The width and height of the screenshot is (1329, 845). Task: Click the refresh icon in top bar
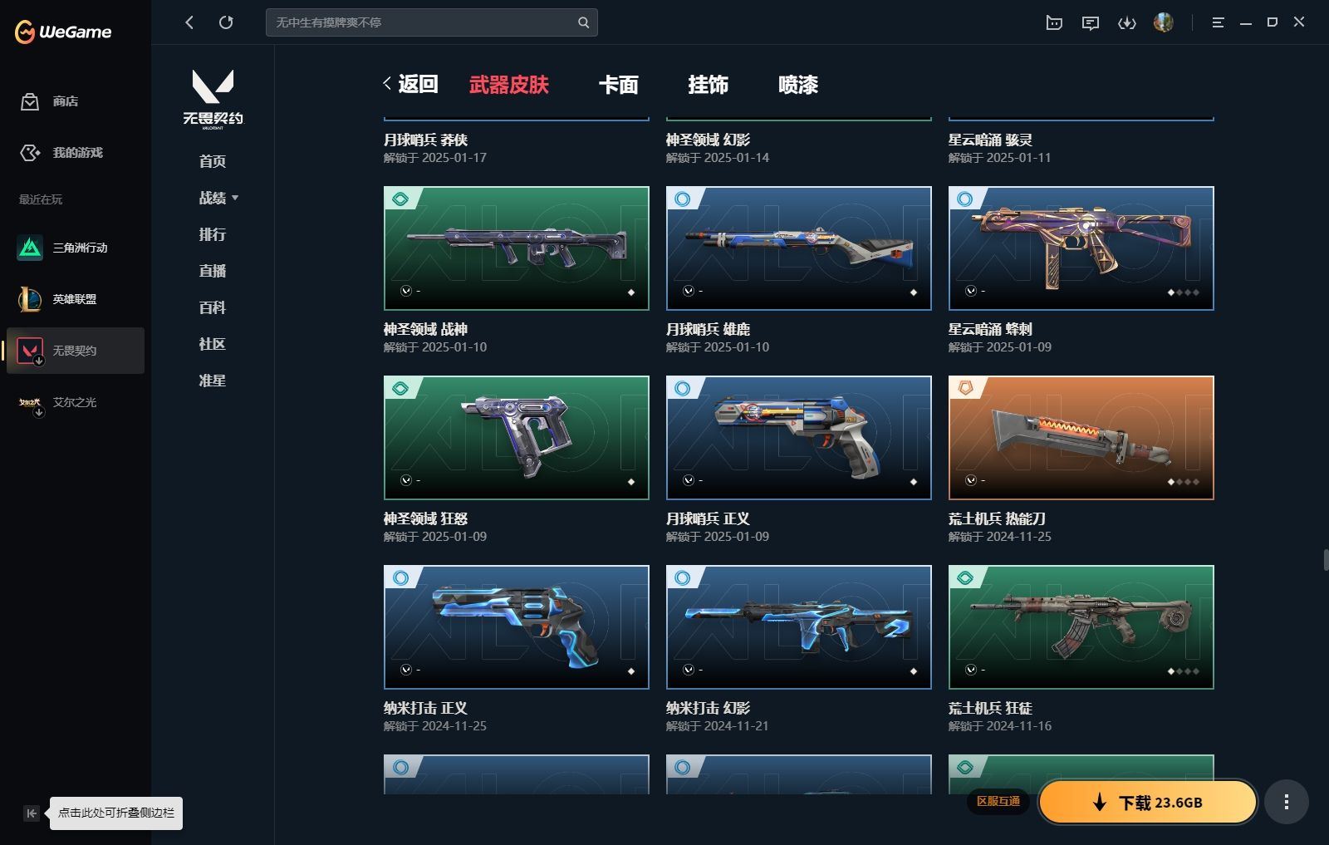(226, 22)
